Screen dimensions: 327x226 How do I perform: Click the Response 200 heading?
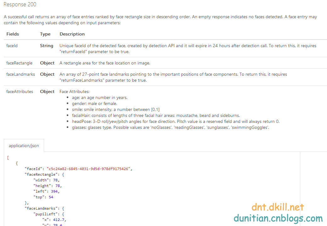click(20, 4)
